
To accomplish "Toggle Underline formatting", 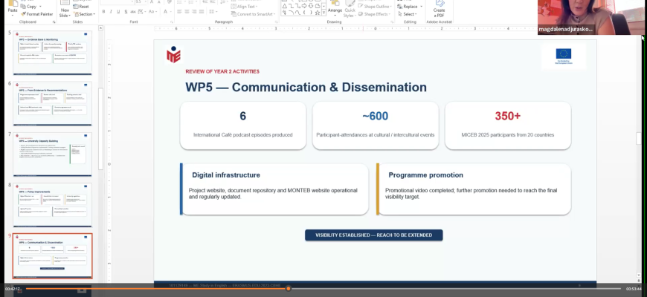I will [118, 12].
